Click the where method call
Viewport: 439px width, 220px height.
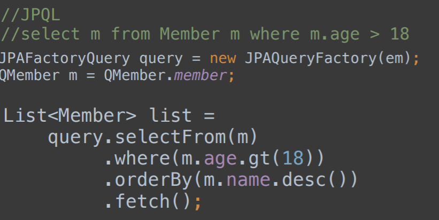pyautogui.click(x=142, y=159)
